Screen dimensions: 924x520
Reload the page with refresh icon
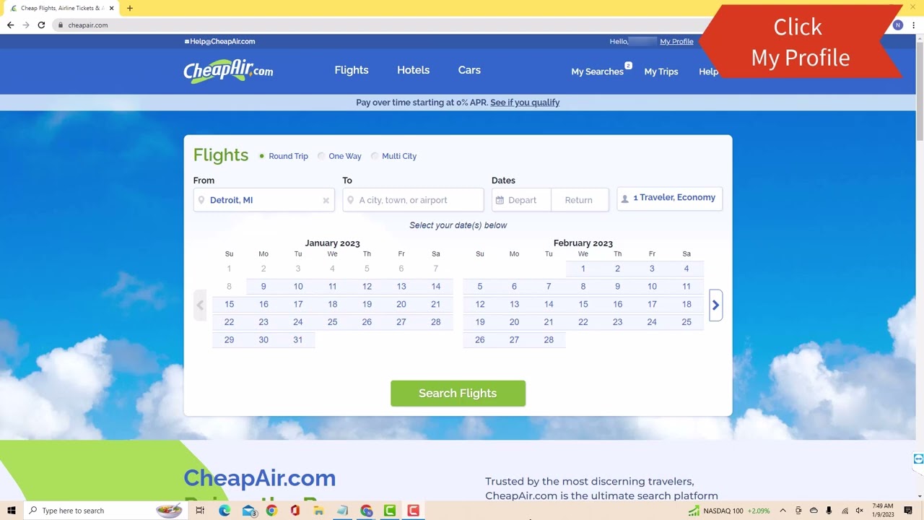tap(41, 25)
